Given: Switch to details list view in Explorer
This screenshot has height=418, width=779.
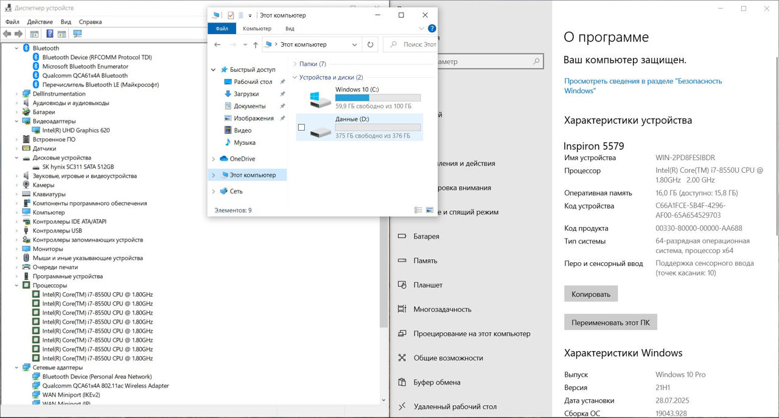Looking at the screenshot, I should [x=418, y=210].
